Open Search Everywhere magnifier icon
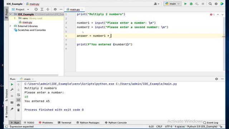Image resolution: width=229 pixels, height=129 pixels. pos(210,4)
